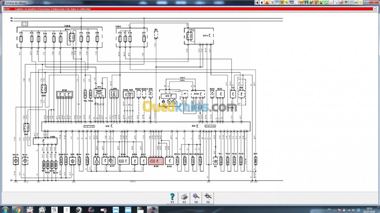The height and width of the screenshot is (213, 380).
Task: Click the X28-II fuse box label
Action: [118, 26]
